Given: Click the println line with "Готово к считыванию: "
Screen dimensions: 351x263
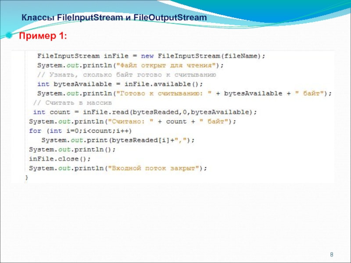Looking at the screenshot, I should click(184, 93).
